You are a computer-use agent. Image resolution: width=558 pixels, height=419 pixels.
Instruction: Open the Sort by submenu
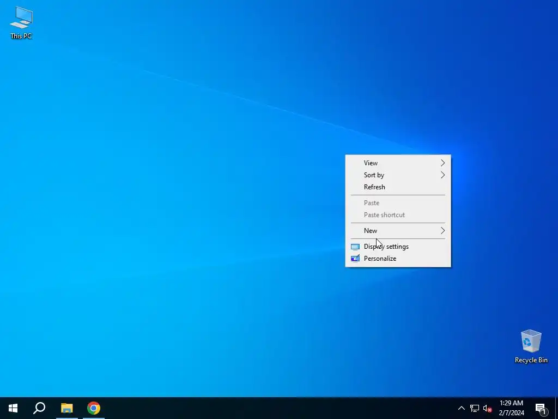398,175
